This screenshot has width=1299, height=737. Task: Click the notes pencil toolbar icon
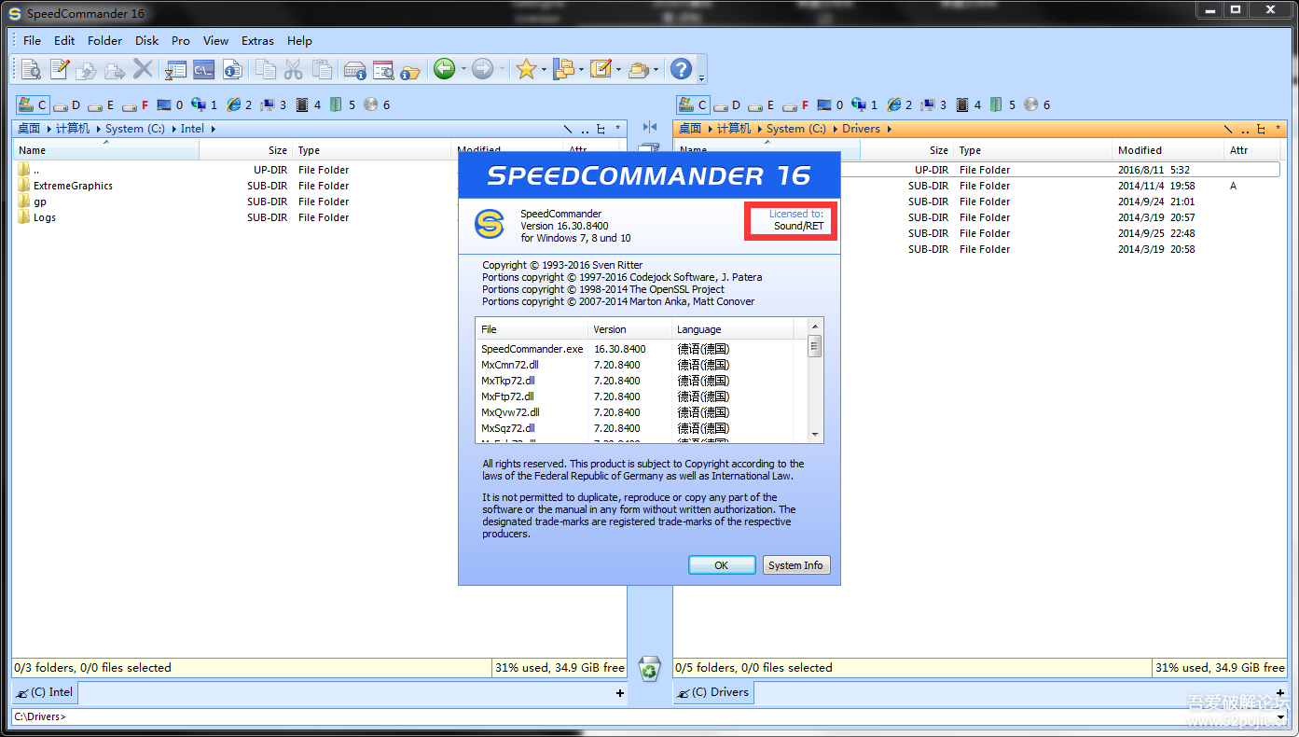[x=601, y=69]
